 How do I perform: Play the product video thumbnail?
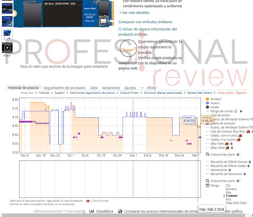[7, 48]
